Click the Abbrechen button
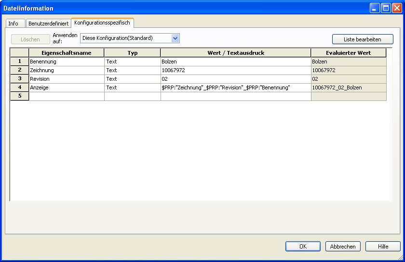 click(343, 246)
